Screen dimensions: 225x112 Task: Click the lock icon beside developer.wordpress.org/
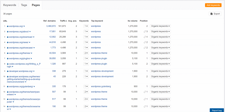point(8,71)
